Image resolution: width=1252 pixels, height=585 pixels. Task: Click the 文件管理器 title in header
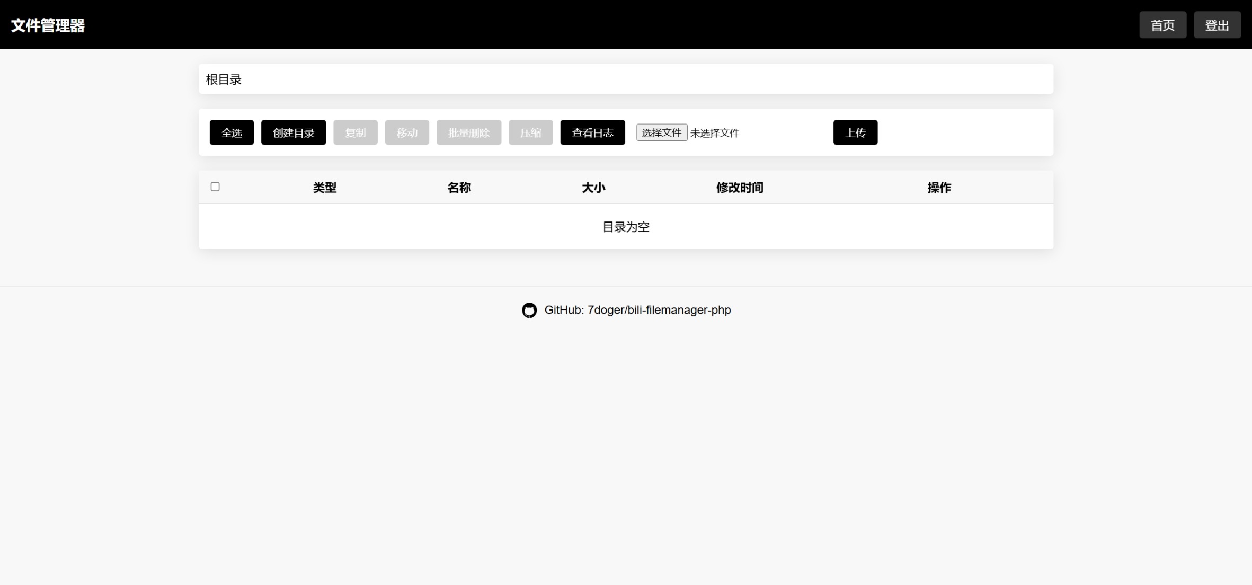[x=48, y=25]
